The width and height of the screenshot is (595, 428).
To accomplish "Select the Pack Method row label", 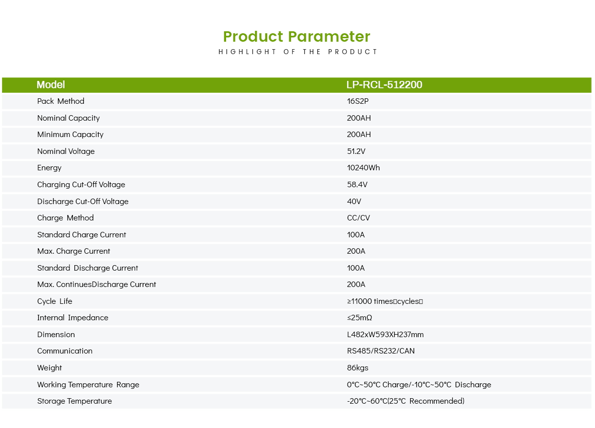I will pos(60,101).
